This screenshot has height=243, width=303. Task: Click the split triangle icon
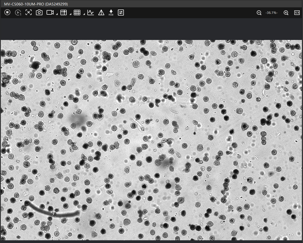101,13
